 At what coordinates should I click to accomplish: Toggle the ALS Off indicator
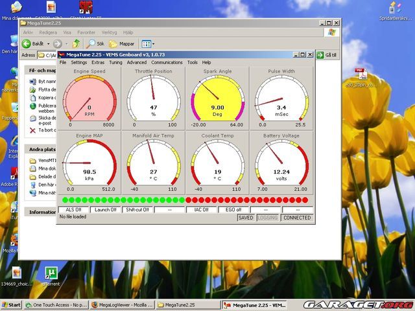click(x=74, y=210)
